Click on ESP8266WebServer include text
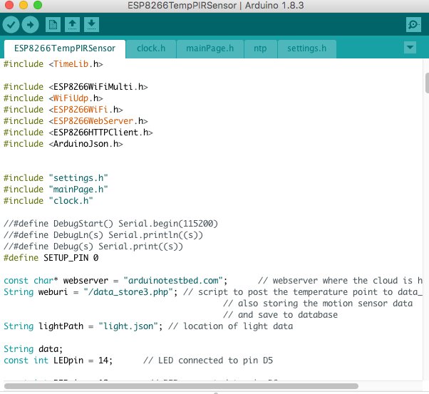This screenshot has height=394, width=429. pyautogui.click(x=93, y=121)
